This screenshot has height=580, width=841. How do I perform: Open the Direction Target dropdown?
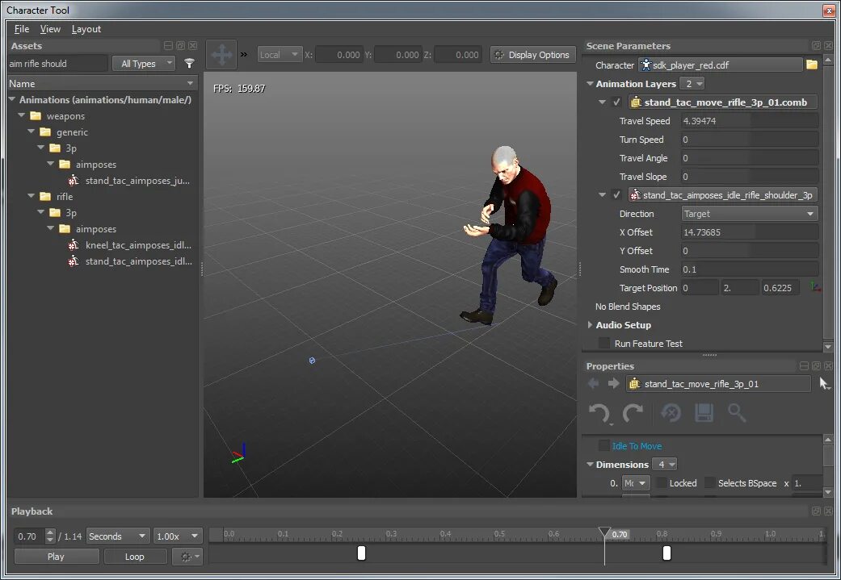pos(749,214)
